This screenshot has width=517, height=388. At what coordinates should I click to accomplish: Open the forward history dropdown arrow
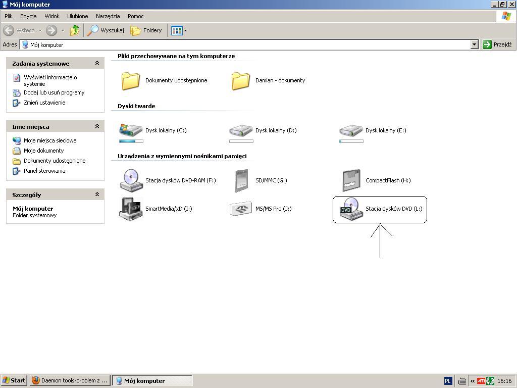point(63,30)
